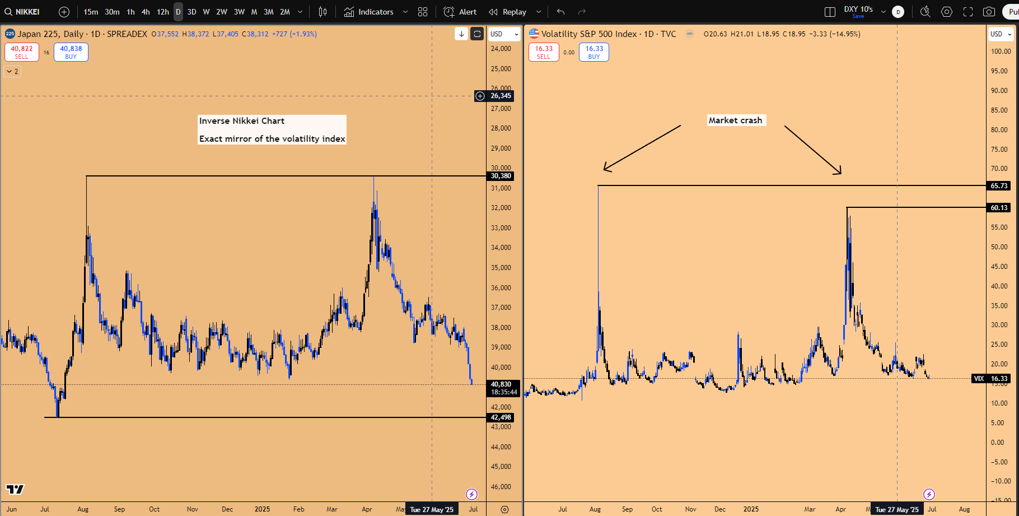The height and width of the screenshot is (516, 1019).
Task: Click the lightning icon on VIX chart bottom
Action: point(929,494)
